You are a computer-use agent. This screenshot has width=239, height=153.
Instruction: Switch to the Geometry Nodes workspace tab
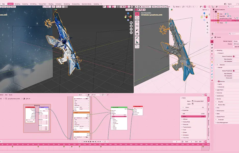pyautogui.click(x=87, y=4)
